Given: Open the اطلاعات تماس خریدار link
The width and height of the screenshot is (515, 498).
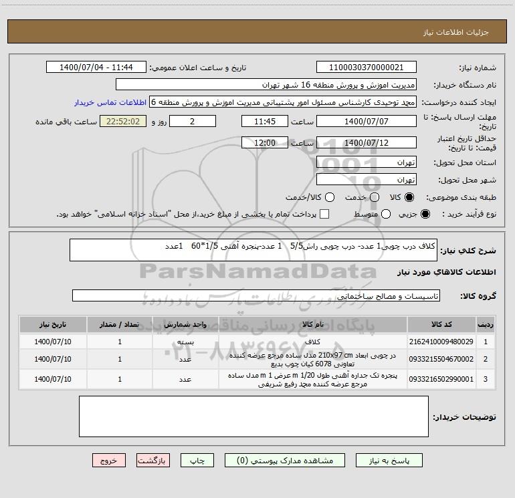Looking at the screenshot, I should (x=110, y=102).
